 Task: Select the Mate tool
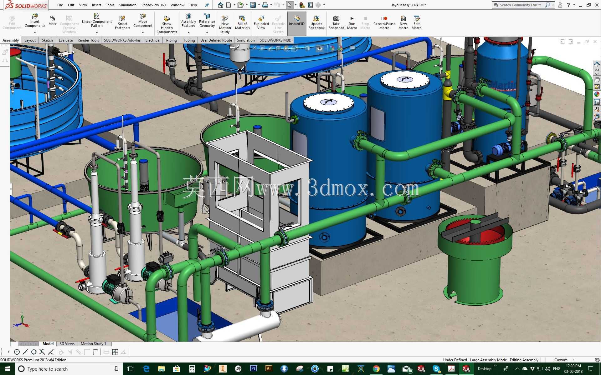(x=53, y=20)
